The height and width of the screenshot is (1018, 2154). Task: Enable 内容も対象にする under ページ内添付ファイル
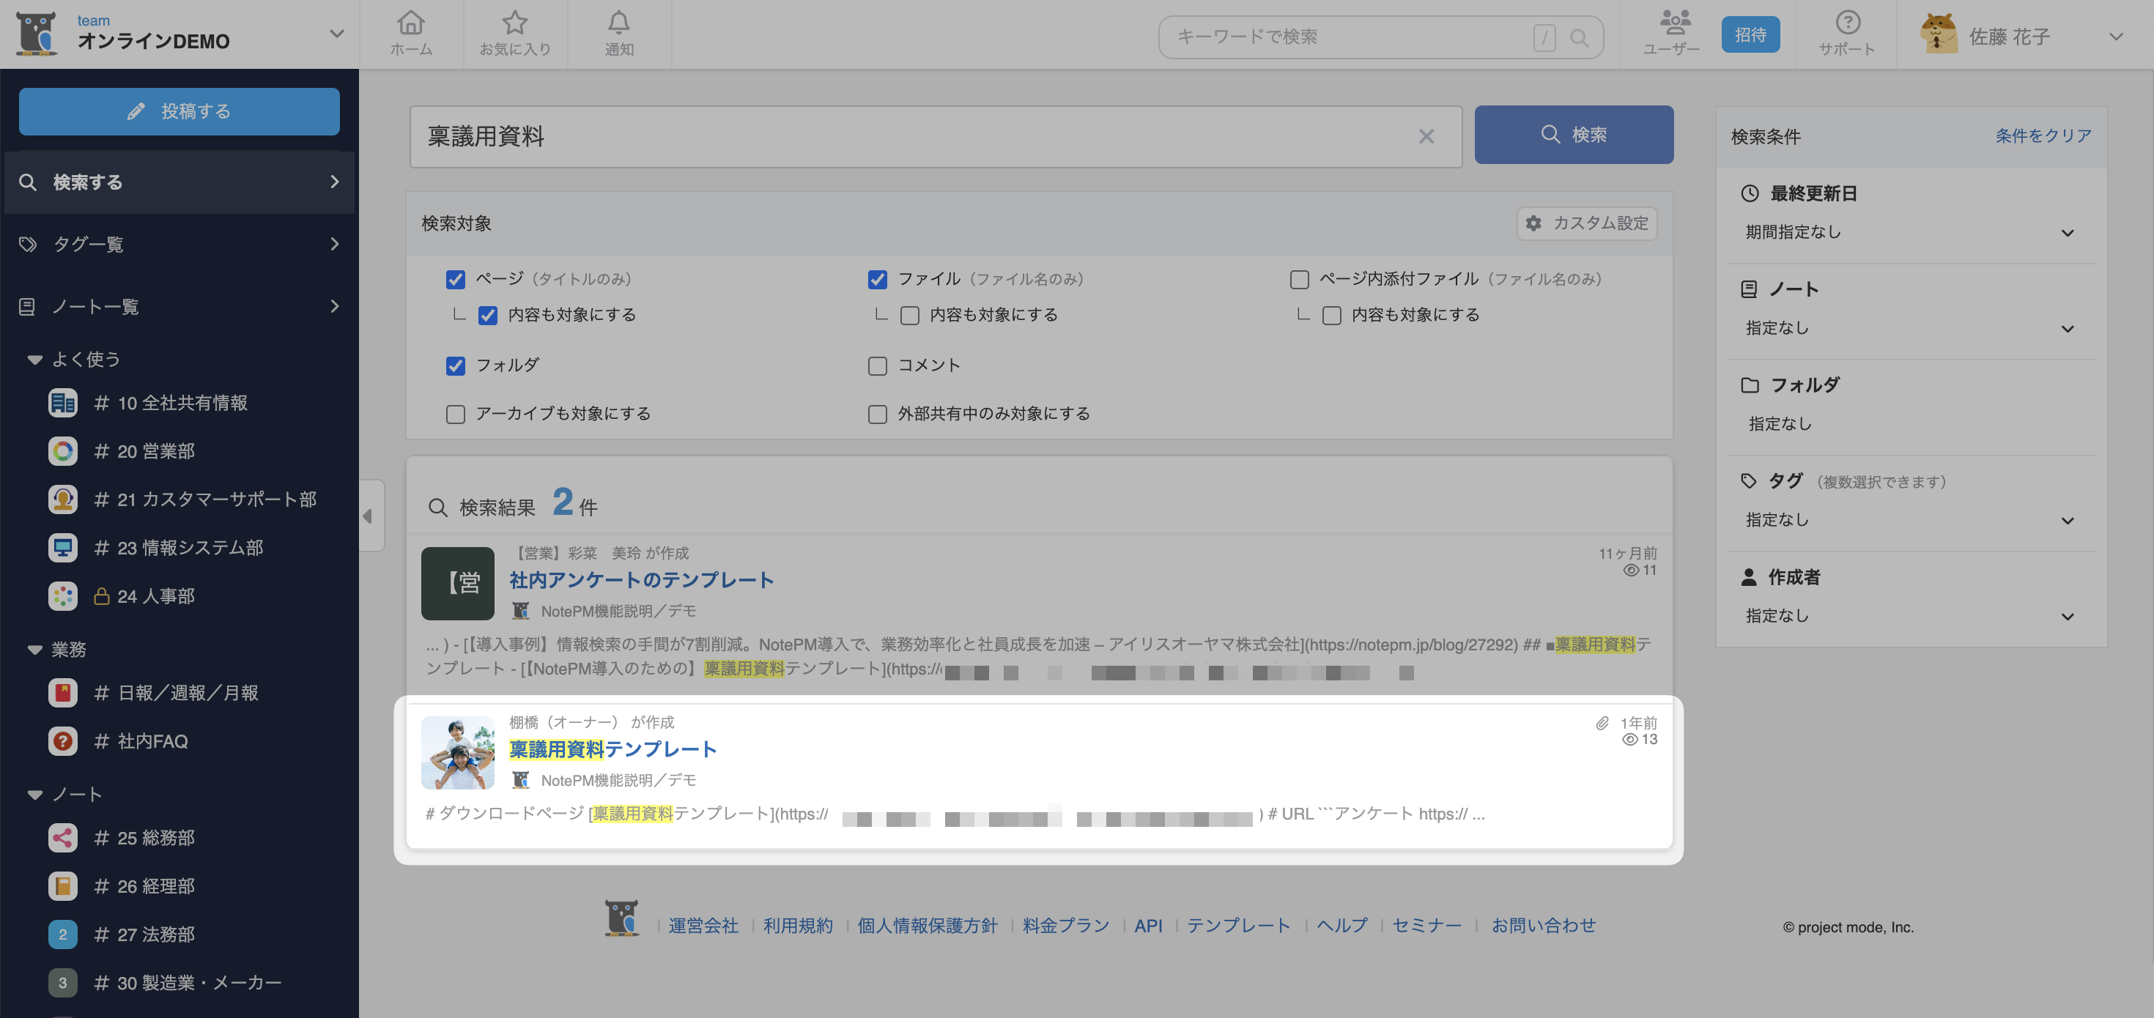1331,315
